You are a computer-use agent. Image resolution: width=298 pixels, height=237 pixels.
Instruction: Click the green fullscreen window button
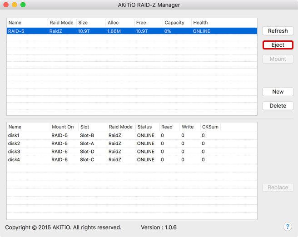tap(23, 5)
